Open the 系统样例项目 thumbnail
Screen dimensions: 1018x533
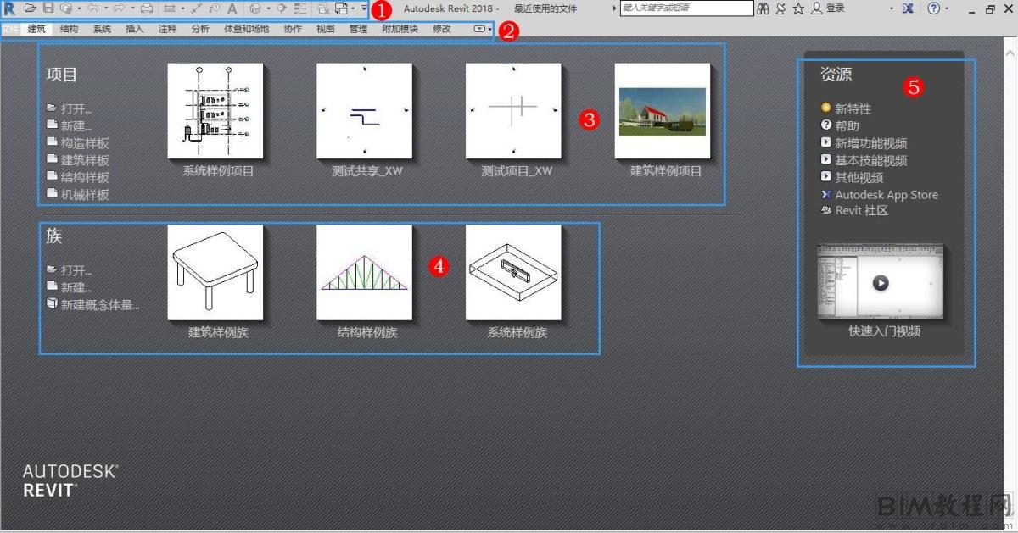[215, 110]
